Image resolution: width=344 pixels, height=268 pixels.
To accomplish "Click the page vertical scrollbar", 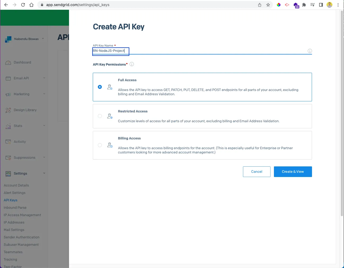I will click(x=342, y=114).
